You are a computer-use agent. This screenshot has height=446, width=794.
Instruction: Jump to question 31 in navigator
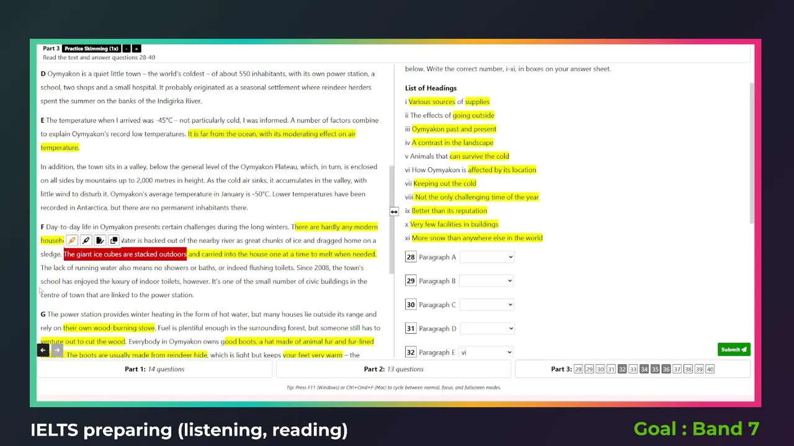click(x=611, y=369)
